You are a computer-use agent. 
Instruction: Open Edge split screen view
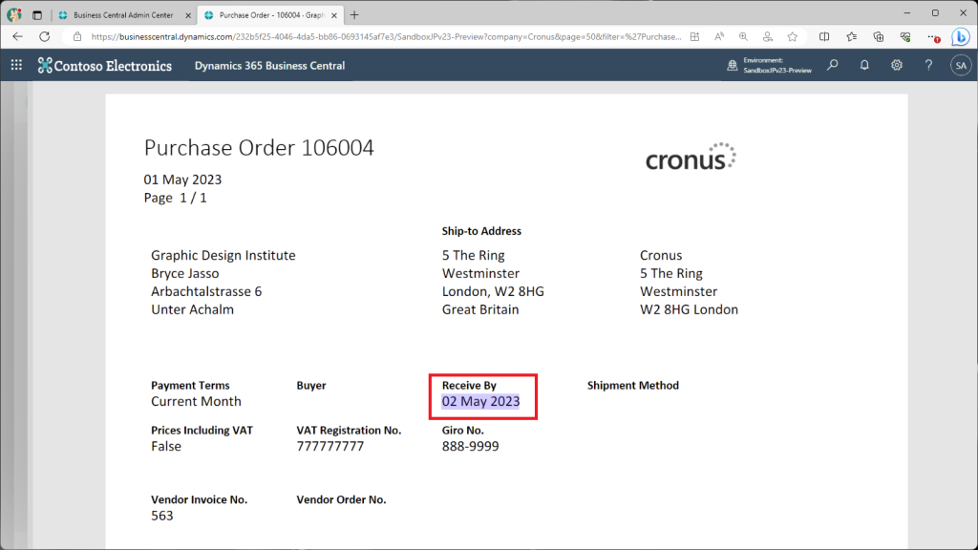click(x=824, y=37)
